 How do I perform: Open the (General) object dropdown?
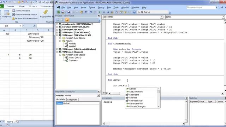[162, 17]
